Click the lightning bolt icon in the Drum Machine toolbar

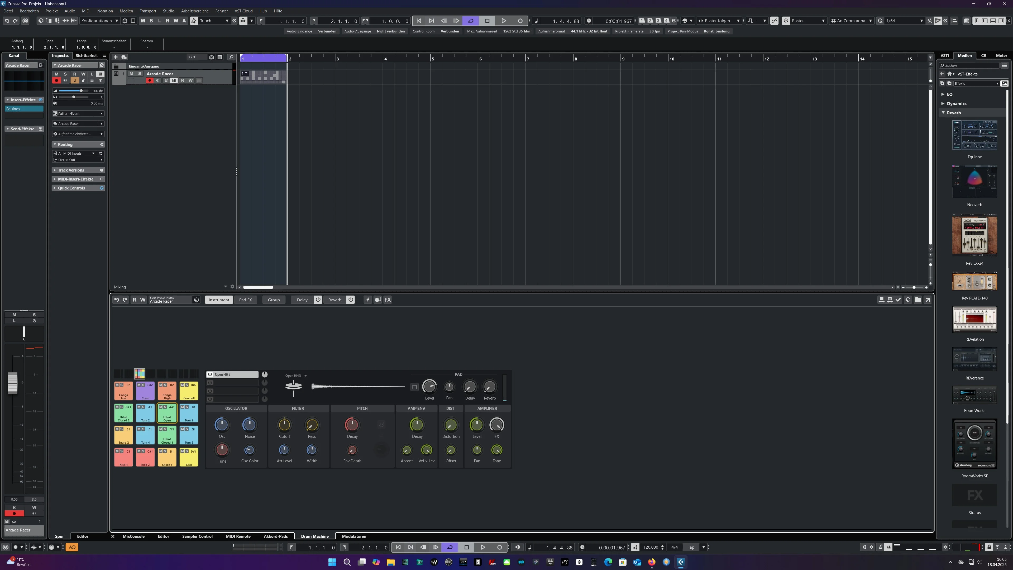pos(368,300)
